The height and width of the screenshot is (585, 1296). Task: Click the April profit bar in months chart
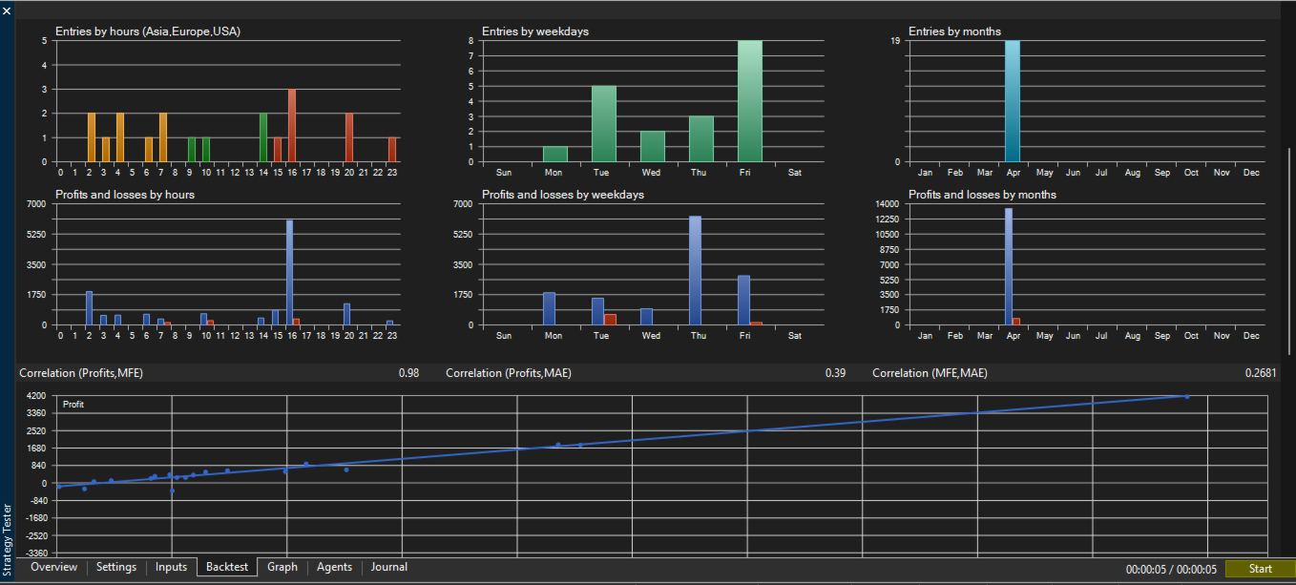point(1009,267)
